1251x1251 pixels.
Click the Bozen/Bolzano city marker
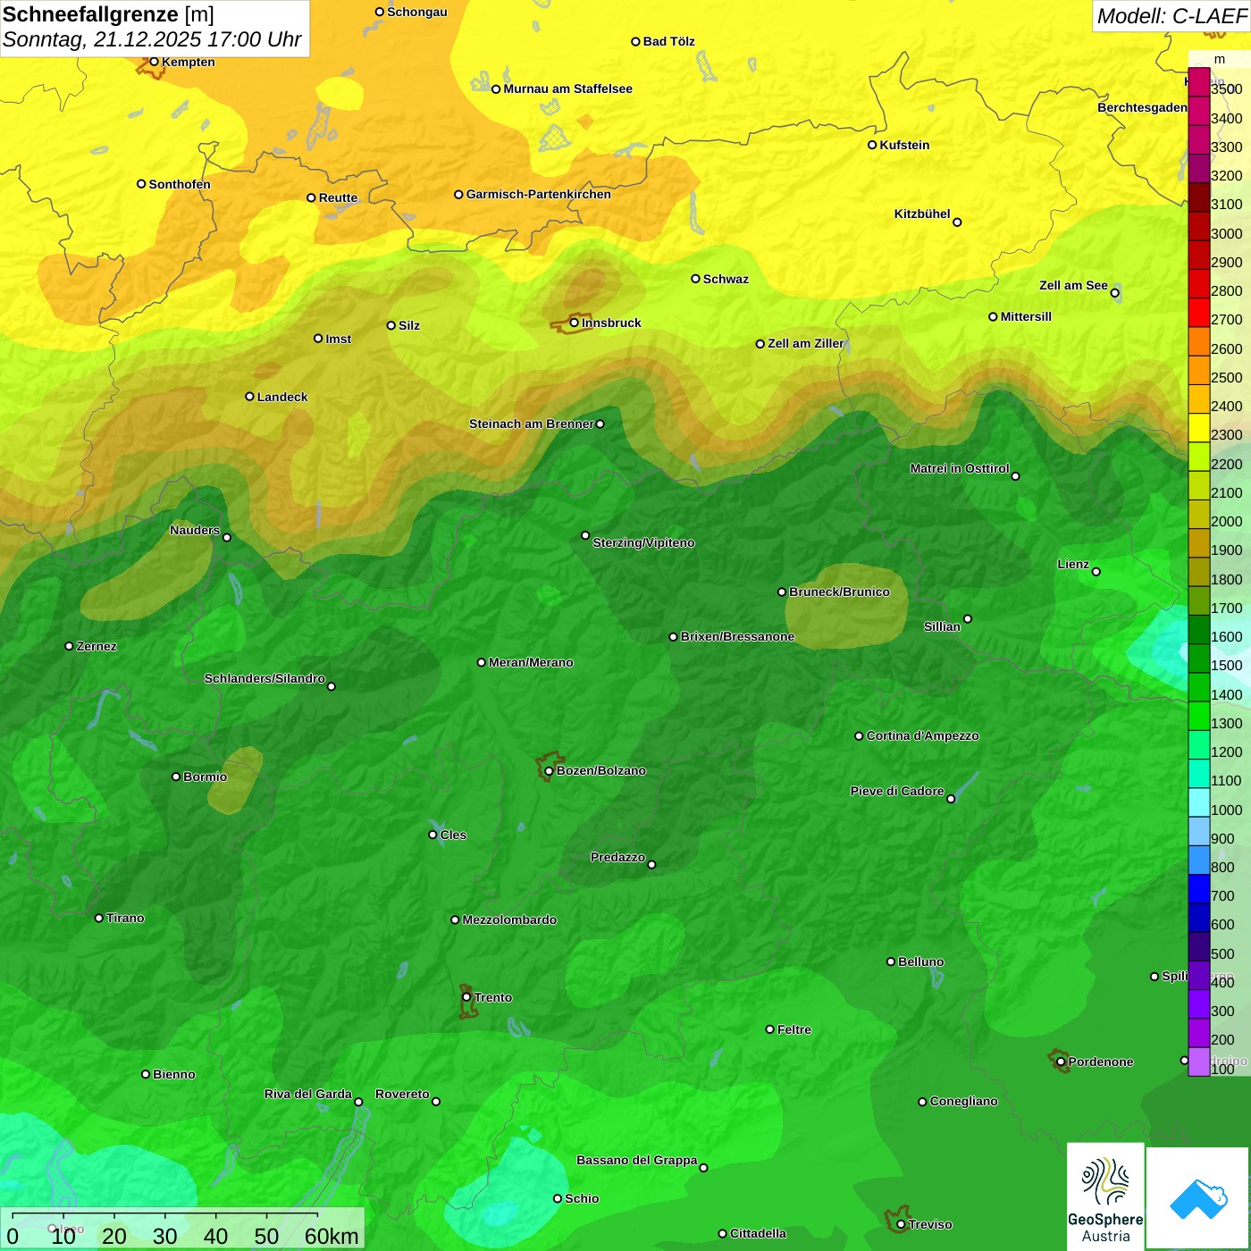coord(549,770)
